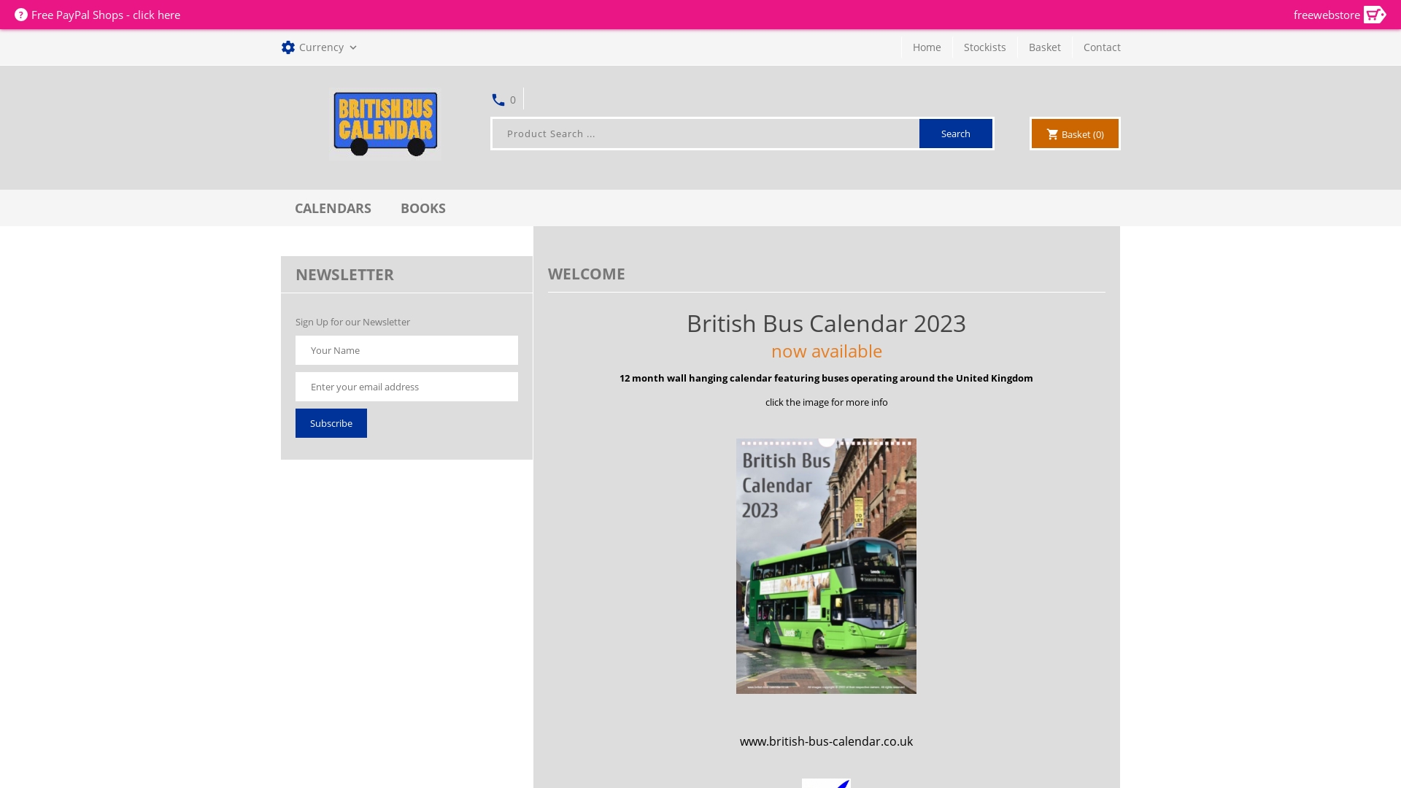
Task: Click the shopping cart icon in Basket button
Action: point(1053,134)
